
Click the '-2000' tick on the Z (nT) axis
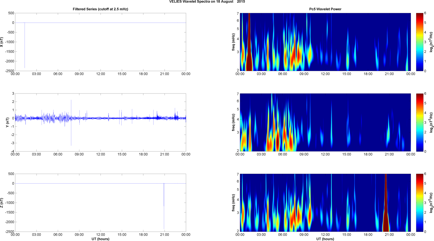pyautogui.click(x=9, y=222)
